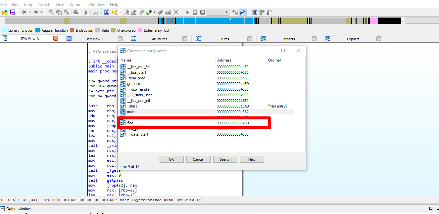439x214 pixels.
Task: Click the red warning triangle toolbar icon
Action: [107, 12]
